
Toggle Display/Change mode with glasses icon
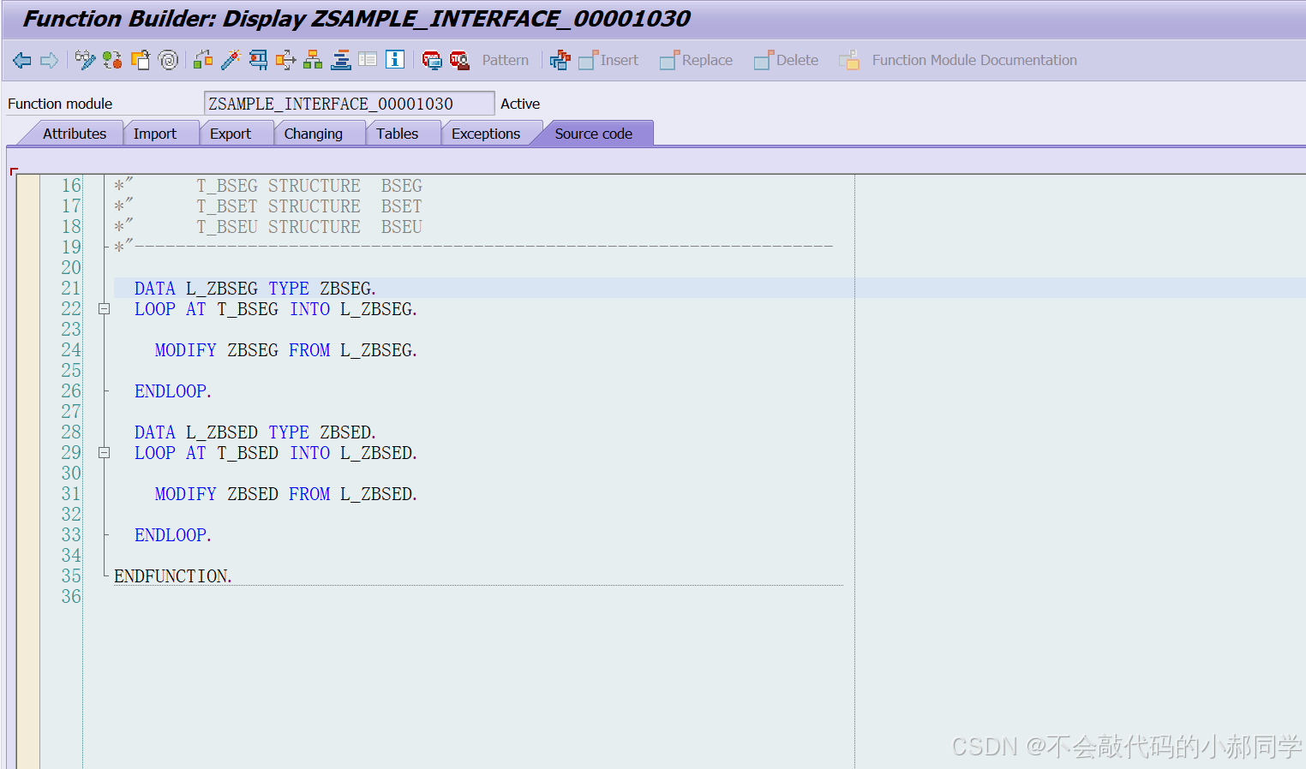(x=85, y=60)
